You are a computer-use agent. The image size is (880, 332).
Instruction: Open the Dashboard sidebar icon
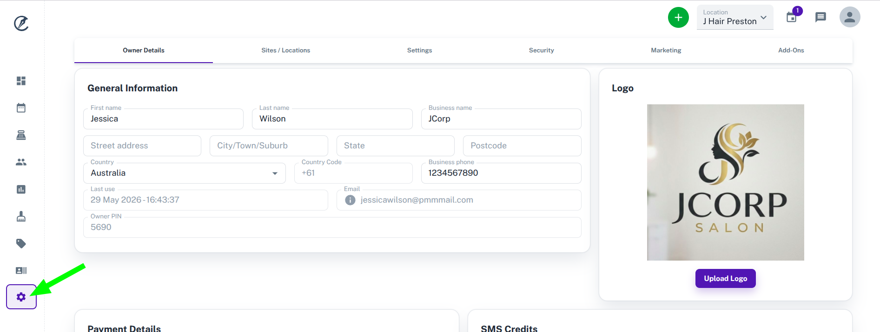21,81
